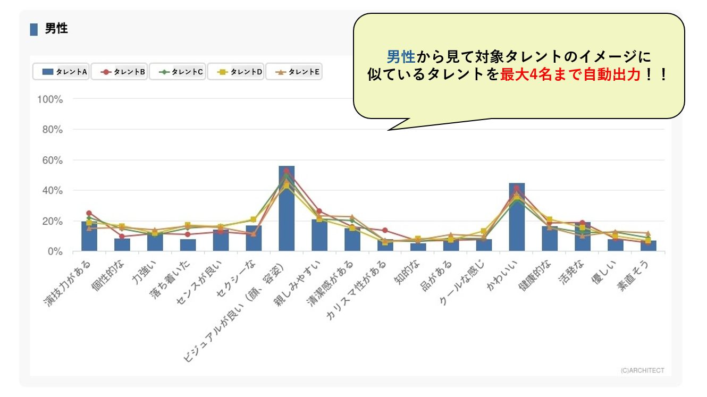Click the 親しみやすい bar in chart
The image size is (707, 397).
tap(319, 235)
